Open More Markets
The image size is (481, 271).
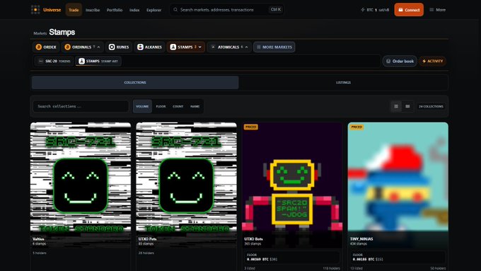[274, 47]
